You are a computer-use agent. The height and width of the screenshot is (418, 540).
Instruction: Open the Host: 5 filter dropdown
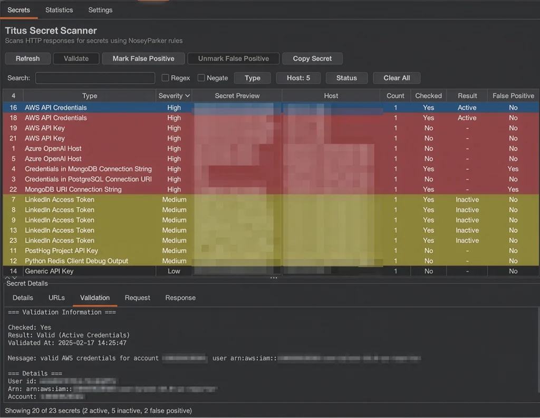(x=298, y=77)
